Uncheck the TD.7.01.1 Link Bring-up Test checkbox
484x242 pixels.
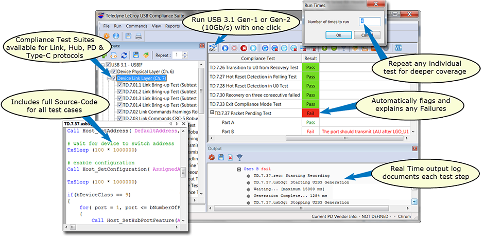pyautogui.click(x=120, y=85)
